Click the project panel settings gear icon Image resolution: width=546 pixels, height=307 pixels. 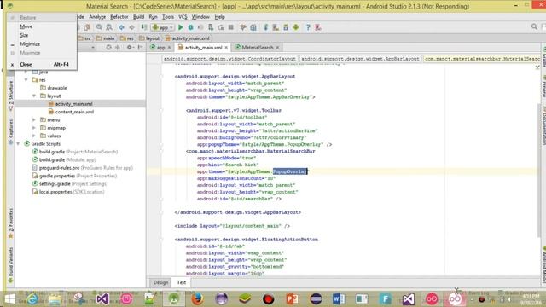[130, 48]
